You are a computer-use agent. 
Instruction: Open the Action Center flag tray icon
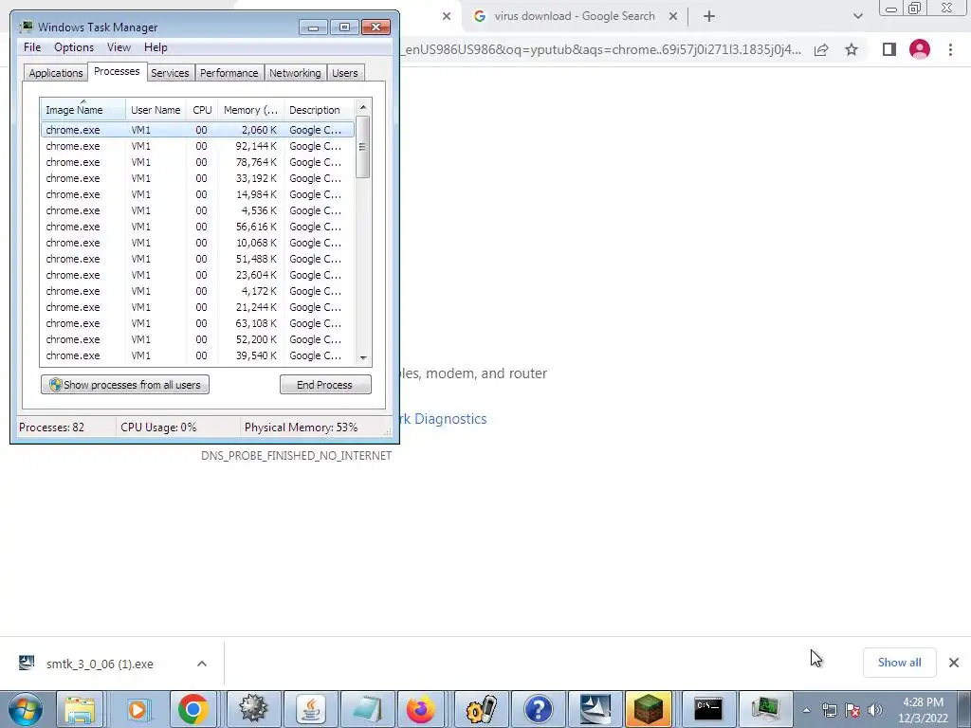coord(852,710)
